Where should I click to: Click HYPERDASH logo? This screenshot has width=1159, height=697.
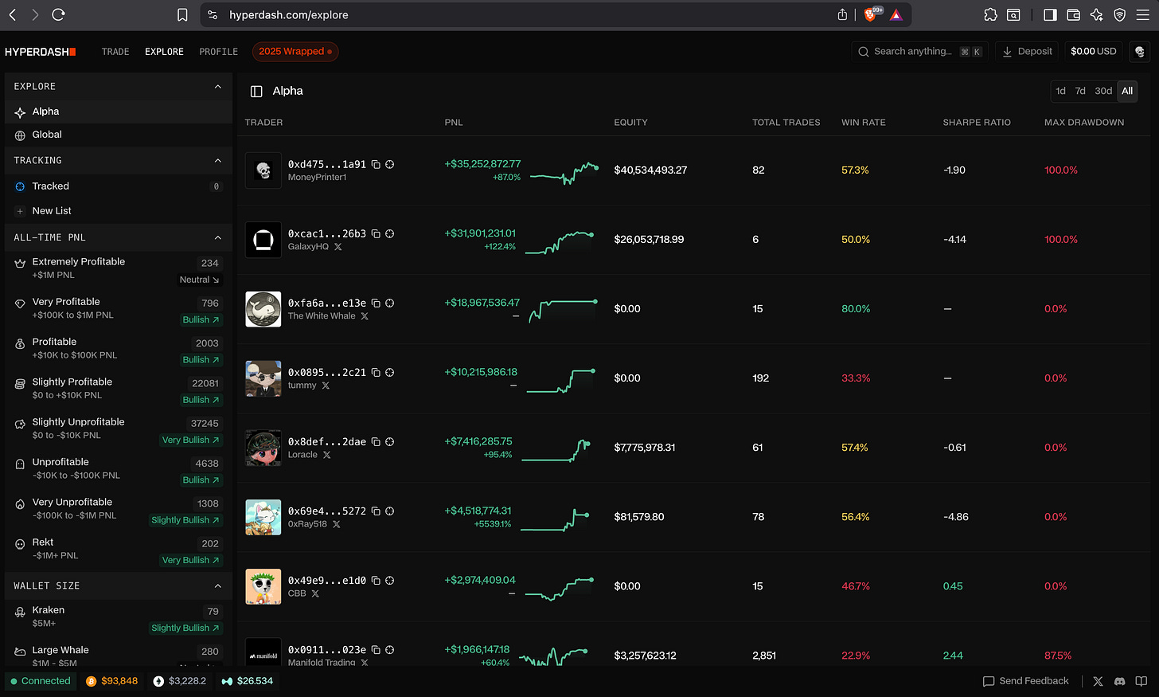(x=41, y=52)
